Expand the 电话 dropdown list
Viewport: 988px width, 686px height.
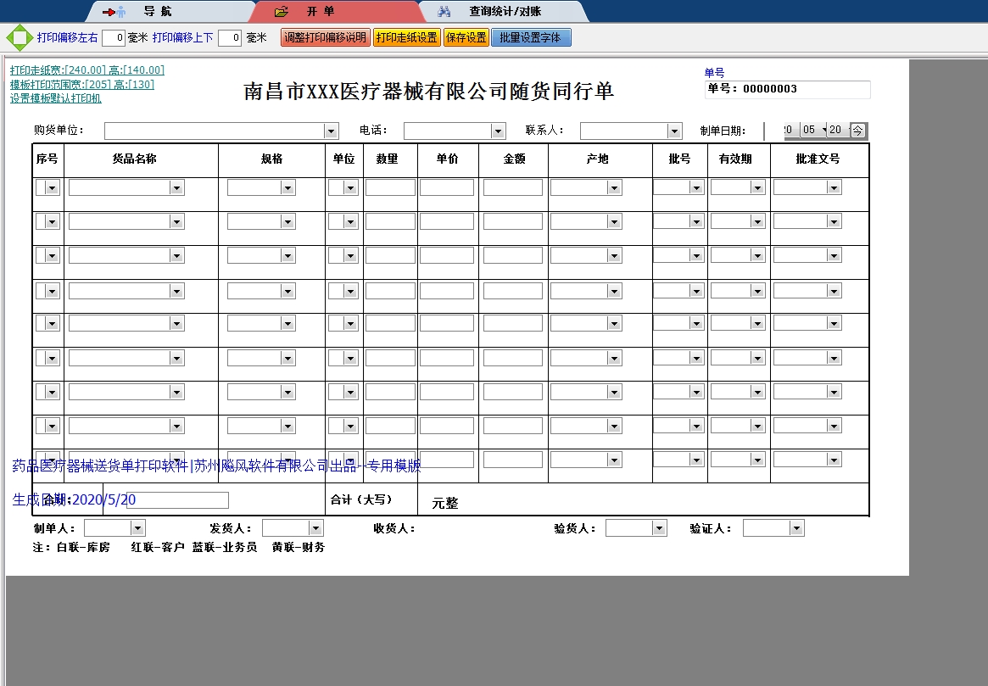[x=498, y=131]
